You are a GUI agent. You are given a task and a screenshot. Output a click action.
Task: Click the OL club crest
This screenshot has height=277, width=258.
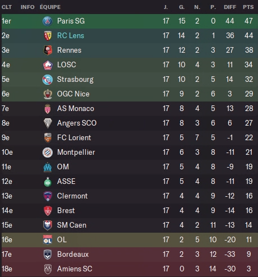[48, 240]
